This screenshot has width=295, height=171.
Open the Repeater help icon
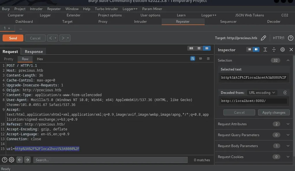tap(290, 38)
